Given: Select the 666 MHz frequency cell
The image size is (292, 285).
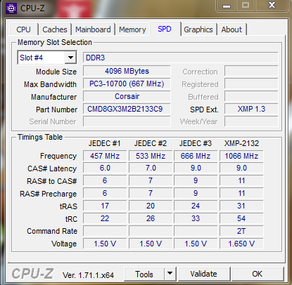Looking at the screenshot, I should point(196,156).
